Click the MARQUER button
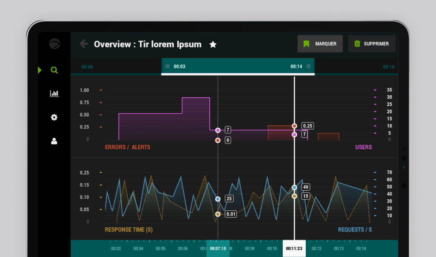The width and height of the screenshot is (436, 257). pos(320,43)
